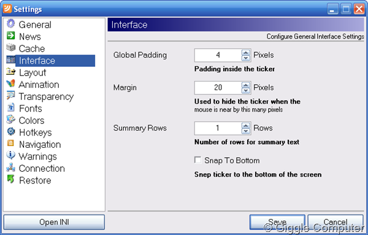Viewport: 368px width, 235px height.
Task: Close the Settings window
Action: pos(359,9)
